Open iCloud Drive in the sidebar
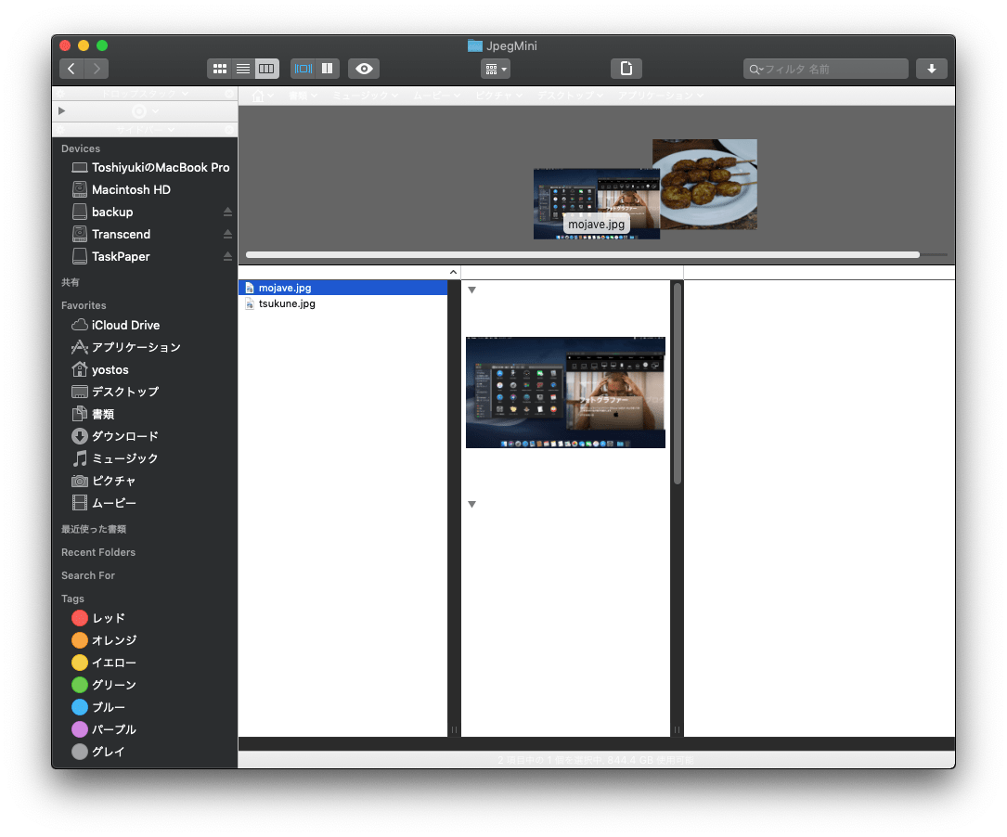Screen dimensions: 1007x837 click(x=125, y=325)
